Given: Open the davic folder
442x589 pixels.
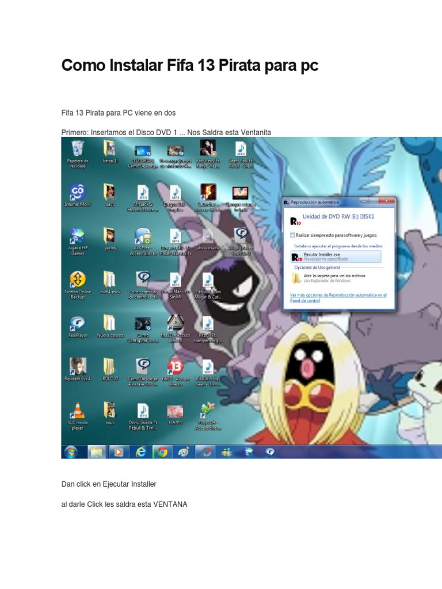Looking at the screenshot, I should click(110, 196).
